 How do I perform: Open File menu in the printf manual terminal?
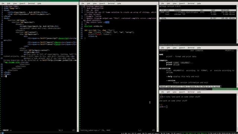[x=163, y=48]
